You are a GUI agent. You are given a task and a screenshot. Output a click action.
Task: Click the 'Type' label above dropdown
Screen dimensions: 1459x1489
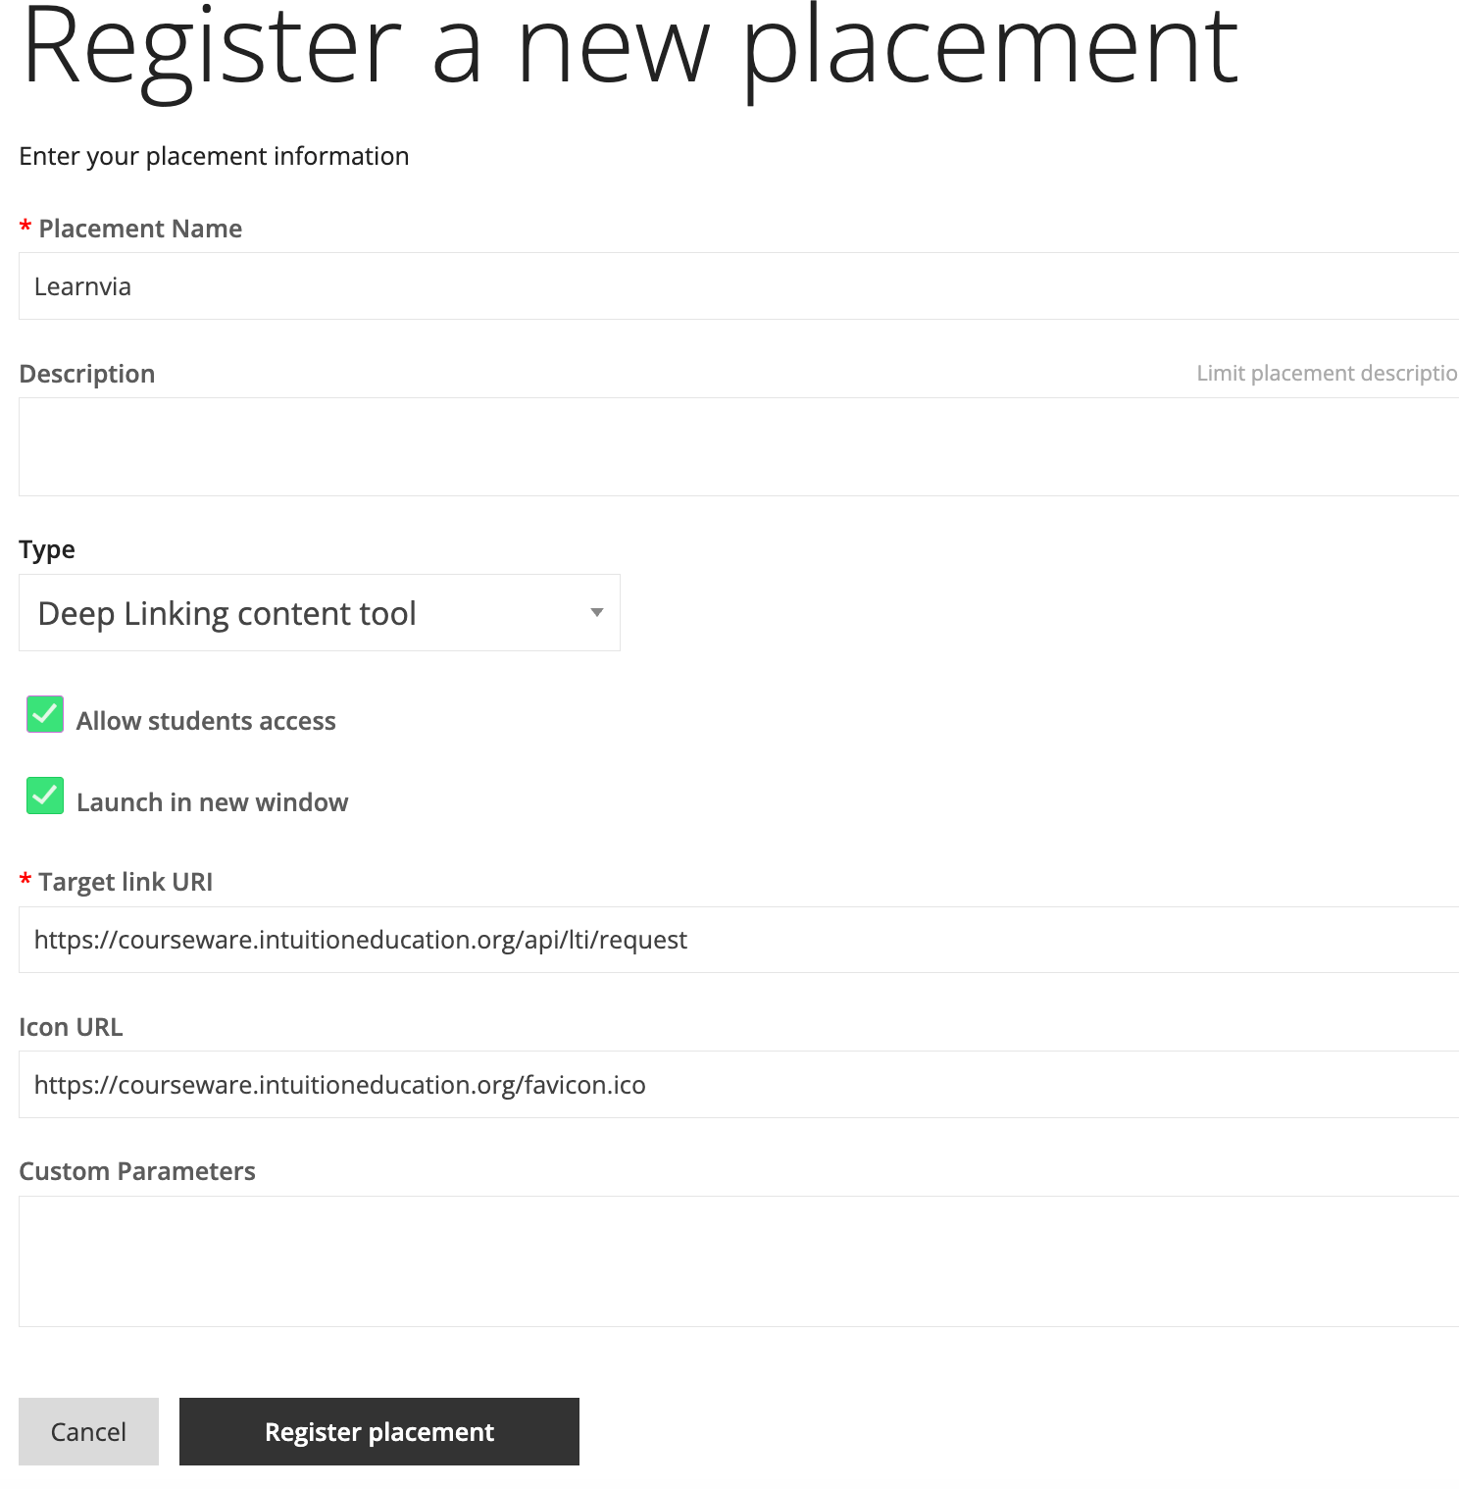click(47, 549)
